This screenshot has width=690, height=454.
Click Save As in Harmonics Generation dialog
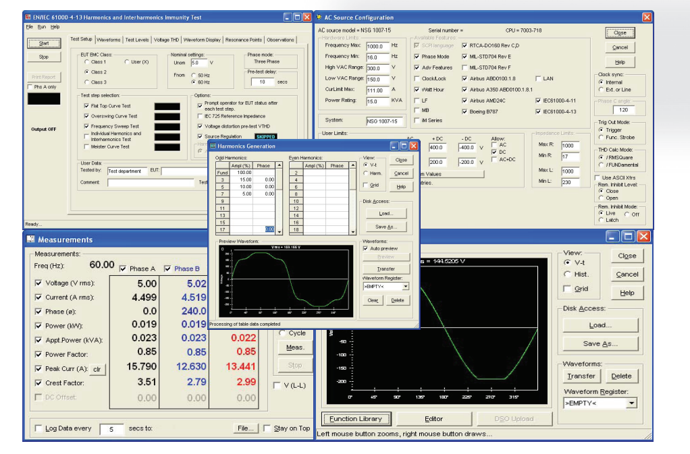[x=386, y=227]
